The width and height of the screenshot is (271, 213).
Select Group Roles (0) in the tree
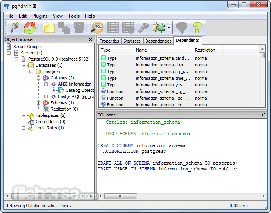click(50, 122)
